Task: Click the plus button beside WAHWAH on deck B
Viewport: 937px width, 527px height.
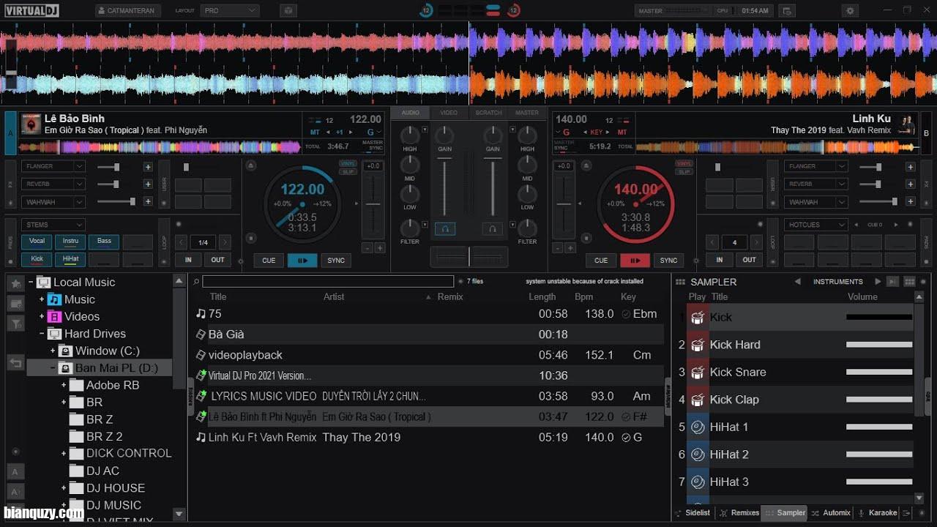Action: click(910, 202)
